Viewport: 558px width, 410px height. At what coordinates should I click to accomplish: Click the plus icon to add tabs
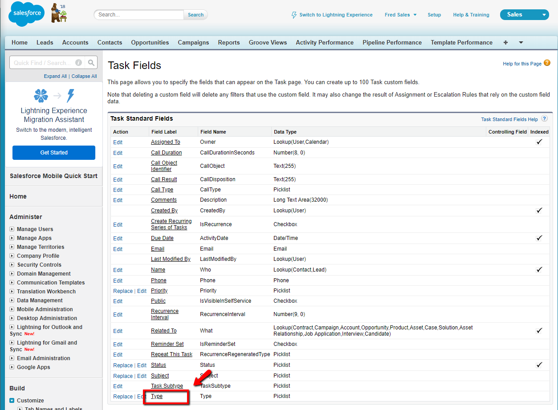coord(505,43)
